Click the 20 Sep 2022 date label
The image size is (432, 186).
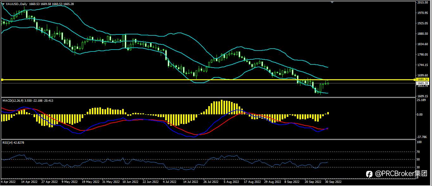tap(313, 182)
